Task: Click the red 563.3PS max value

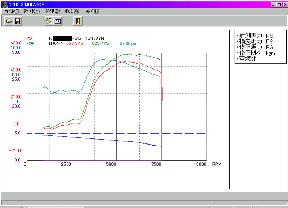Action: (74, 43)
